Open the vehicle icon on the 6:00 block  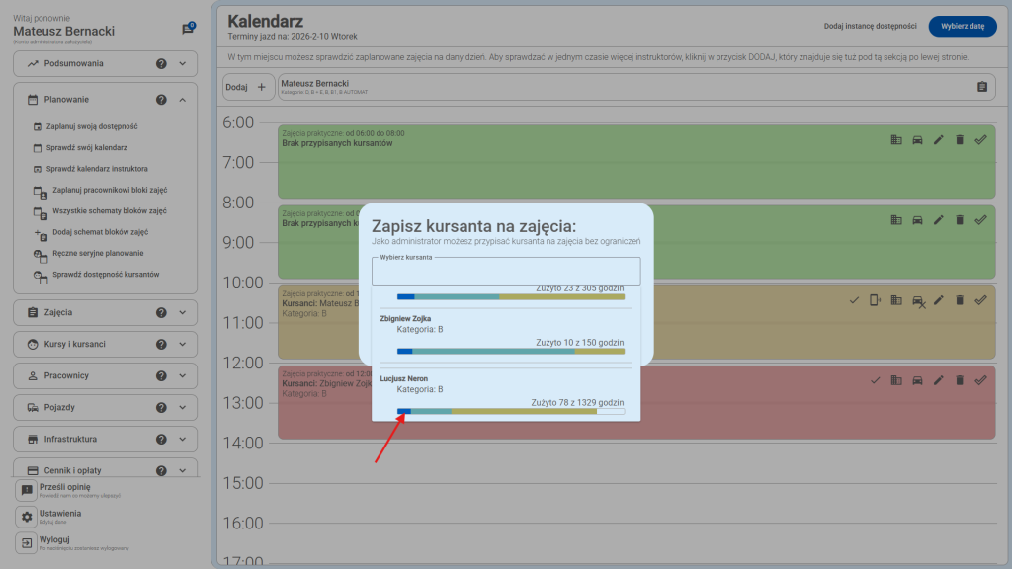(917, 139)
